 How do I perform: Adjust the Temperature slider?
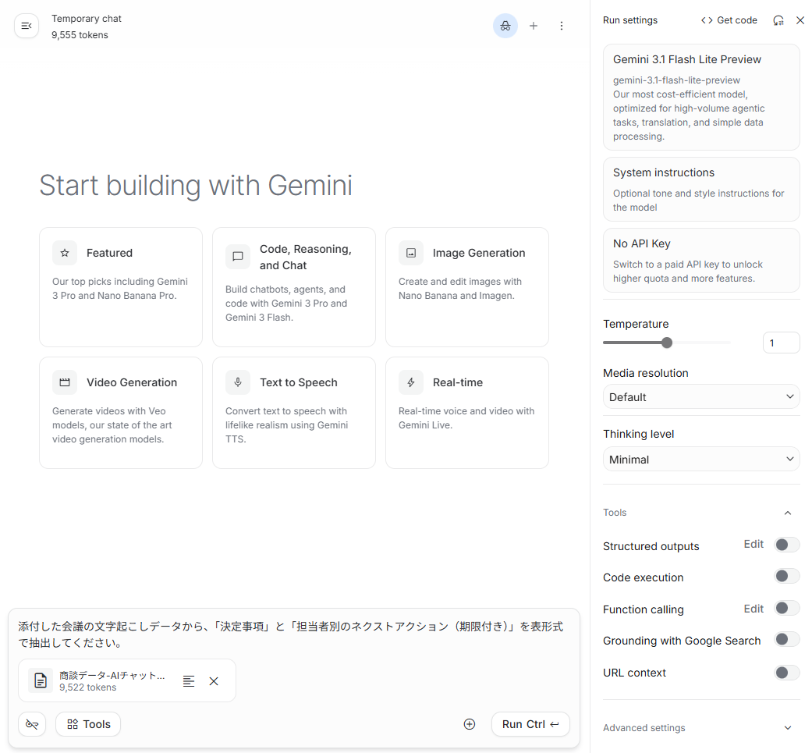[x=667, y=343]
